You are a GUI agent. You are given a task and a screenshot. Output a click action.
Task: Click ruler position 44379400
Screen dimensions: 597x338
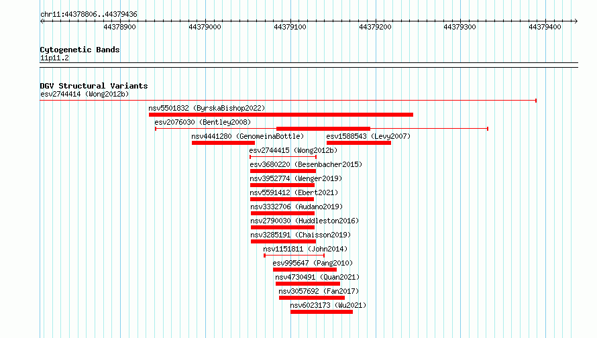[545, 27]
